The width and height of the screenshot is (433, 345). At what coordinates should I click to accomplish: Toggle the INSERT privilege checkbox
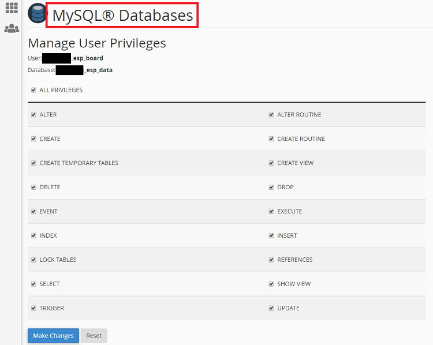tap(271, 236)
